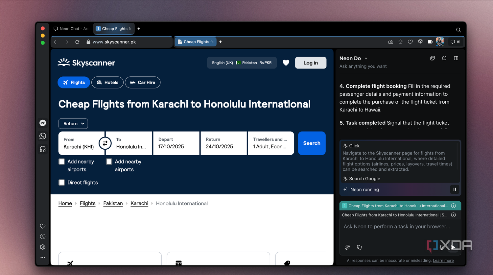Open Messenger in the sidebar
This screenshot has height=275, width=493.
[43, 123]
